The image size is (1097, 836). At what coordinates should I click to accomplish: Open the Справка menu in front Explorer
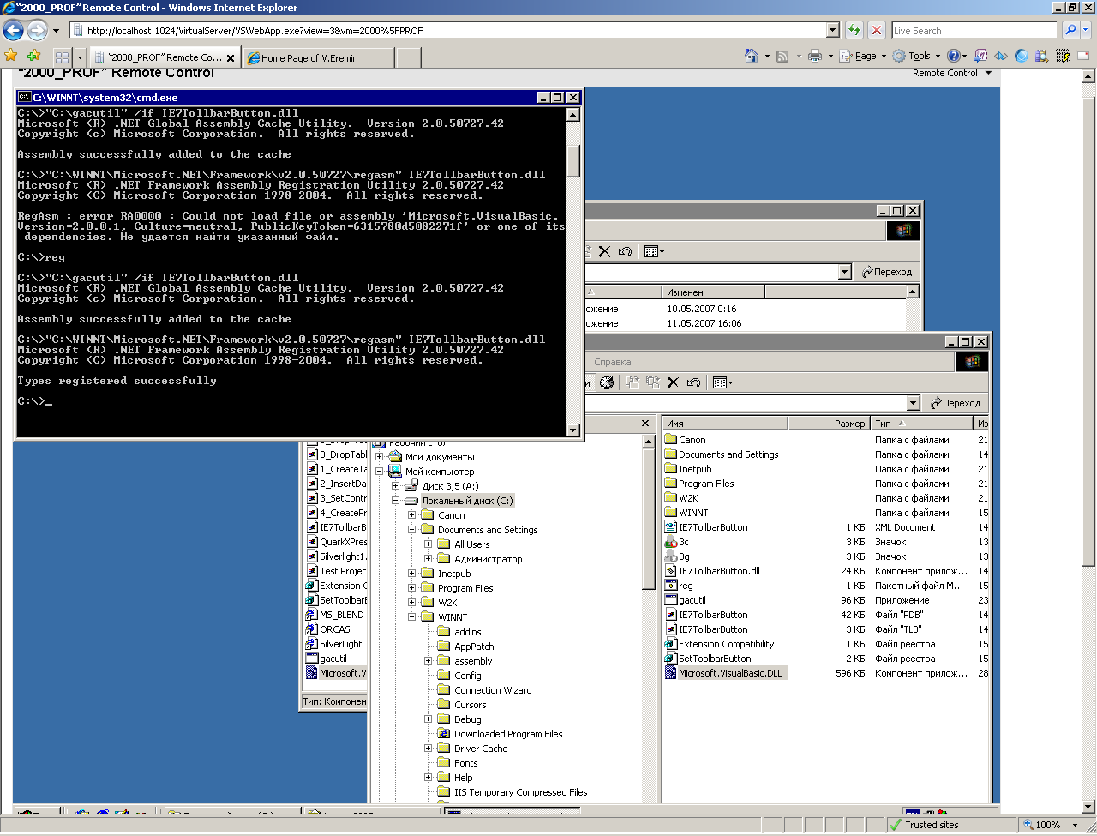[x=613, y=362]
